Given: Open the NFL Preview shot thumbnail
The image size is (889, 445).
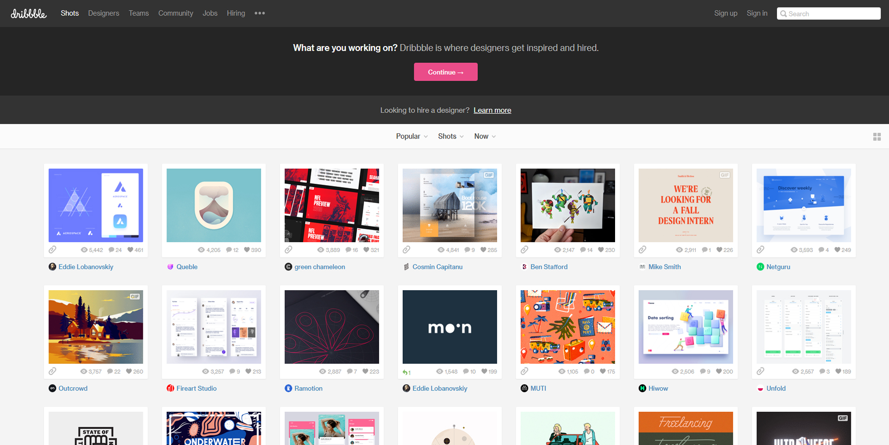Looking at the screenshot, I should pos(332,205).
